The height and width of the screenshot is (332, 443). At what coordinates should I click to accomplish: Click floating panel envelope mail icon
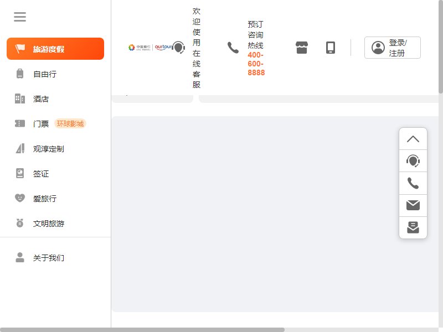[413, 205]
